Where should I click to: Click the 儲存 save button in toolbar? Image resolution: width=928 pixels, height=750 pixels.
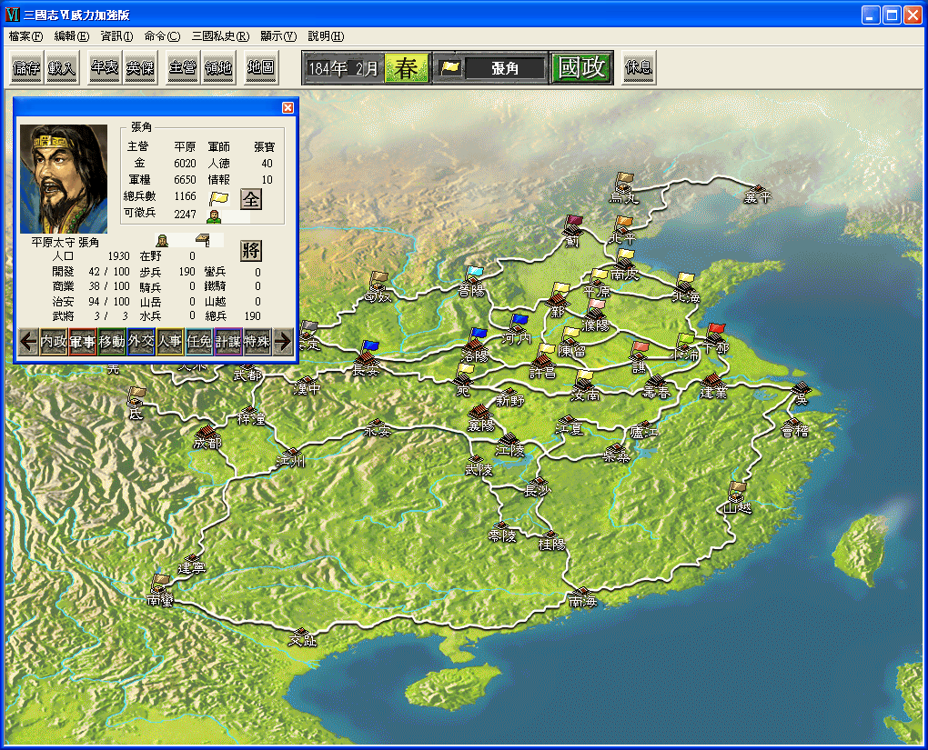26,68
